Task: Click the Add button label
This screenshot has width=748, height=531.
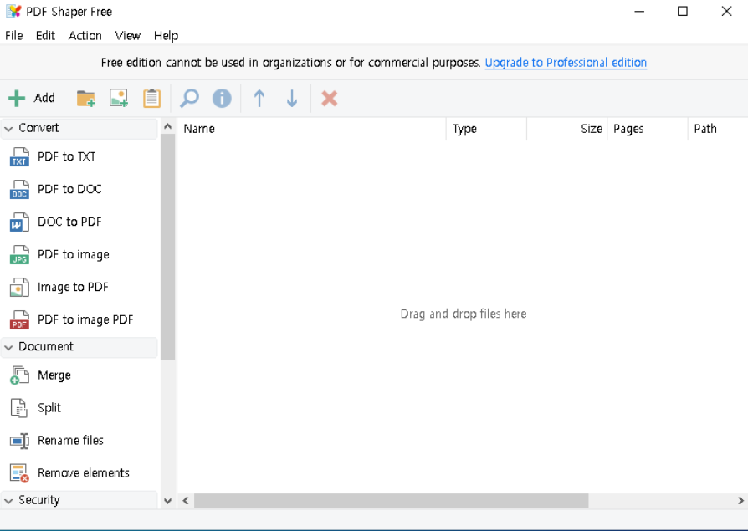Action: [44, 98]
